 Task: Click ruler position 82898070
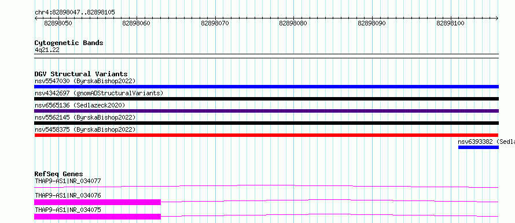coord(215,23)
